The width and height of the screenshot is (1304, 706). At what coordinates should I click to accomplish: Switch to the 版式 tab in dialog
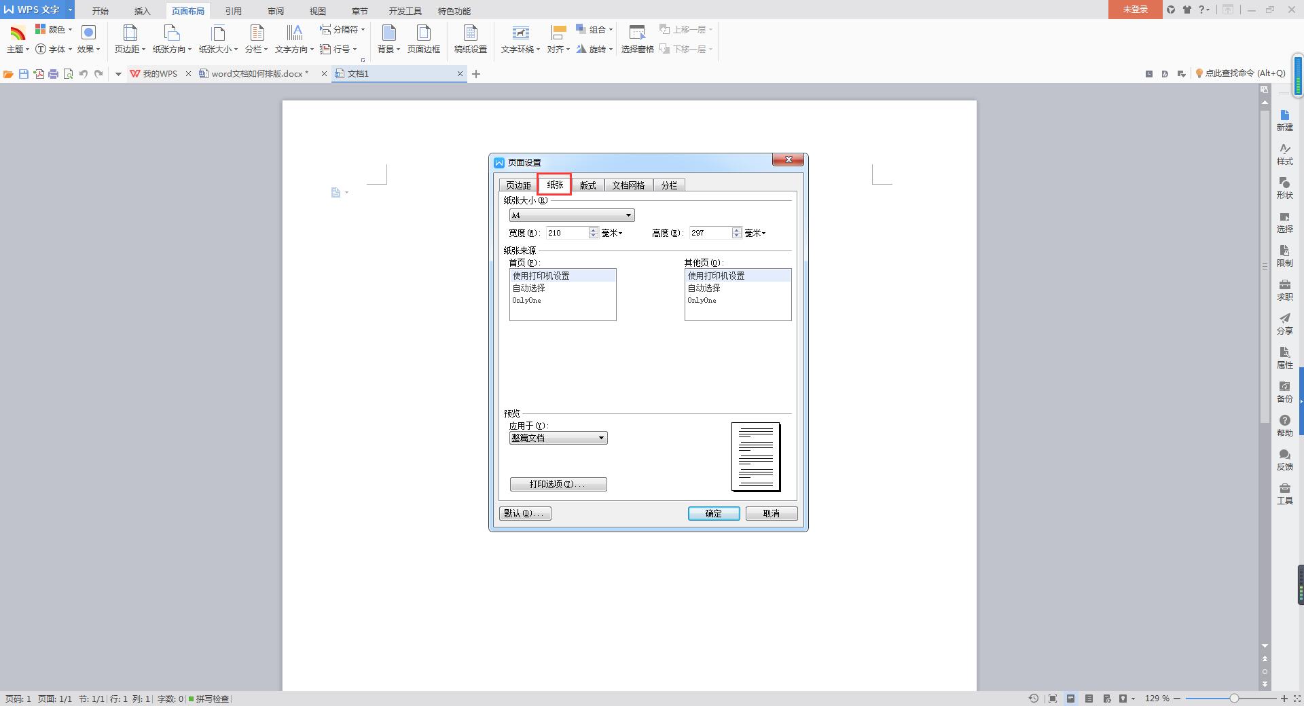pos(587,185)
